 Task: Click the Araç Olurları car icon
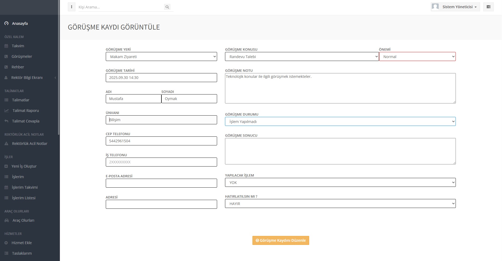[7, 220]
